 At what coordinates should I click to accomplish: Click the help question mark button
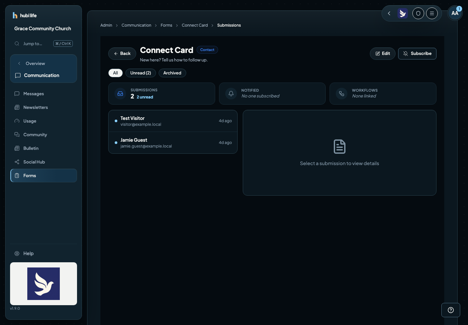451,310
